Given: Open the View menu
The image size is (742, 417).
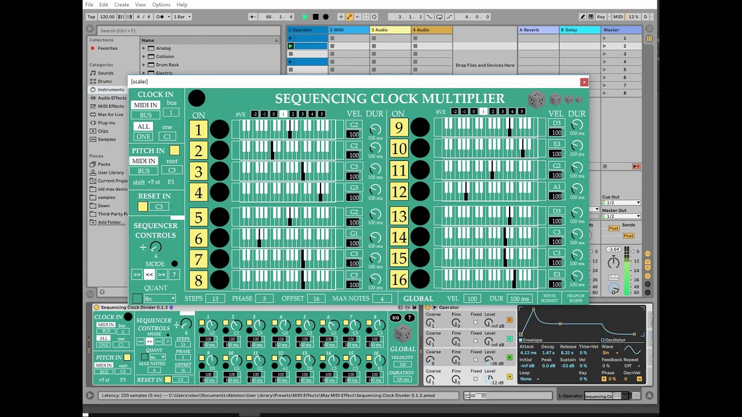Looking at the screenshot, I should pos(140,5).
